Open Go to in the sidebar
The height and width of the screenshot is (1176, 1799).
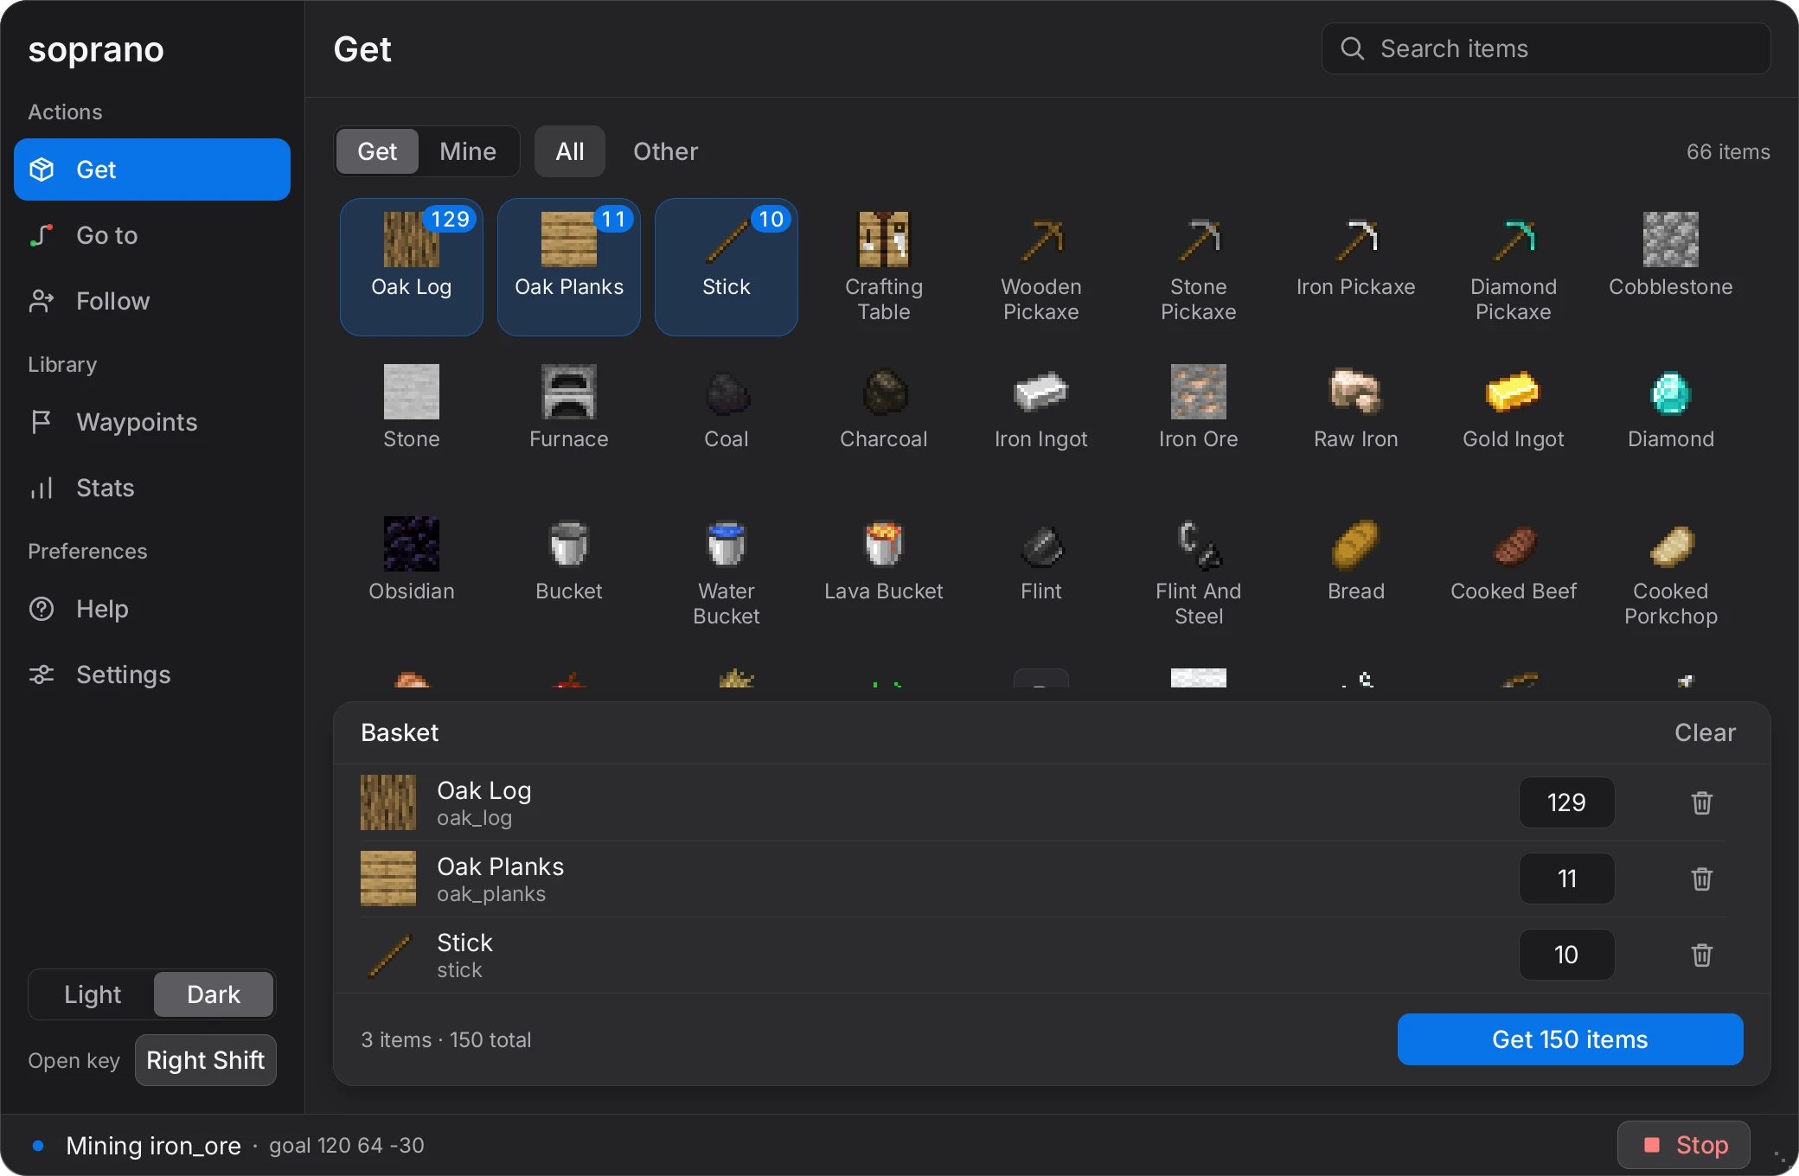point(152,235)
